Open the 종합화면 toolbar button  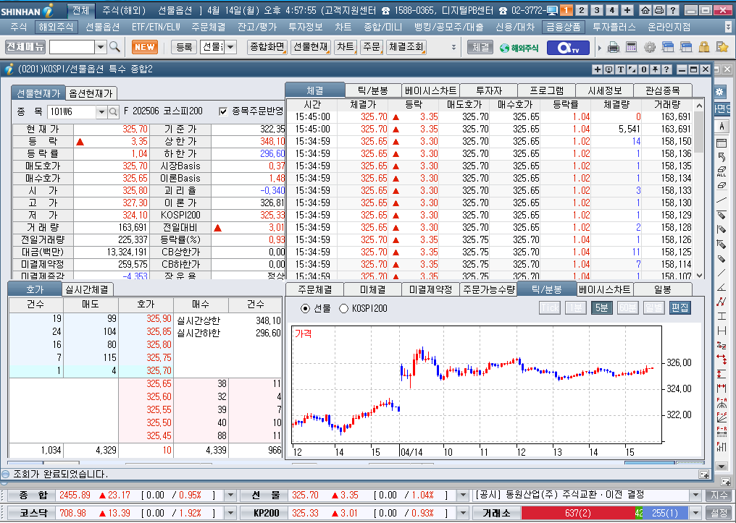click(x=267, y=47)
